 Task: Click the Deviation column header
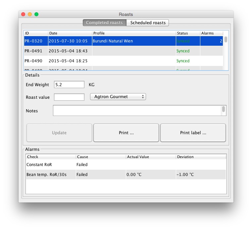(201, 157)
